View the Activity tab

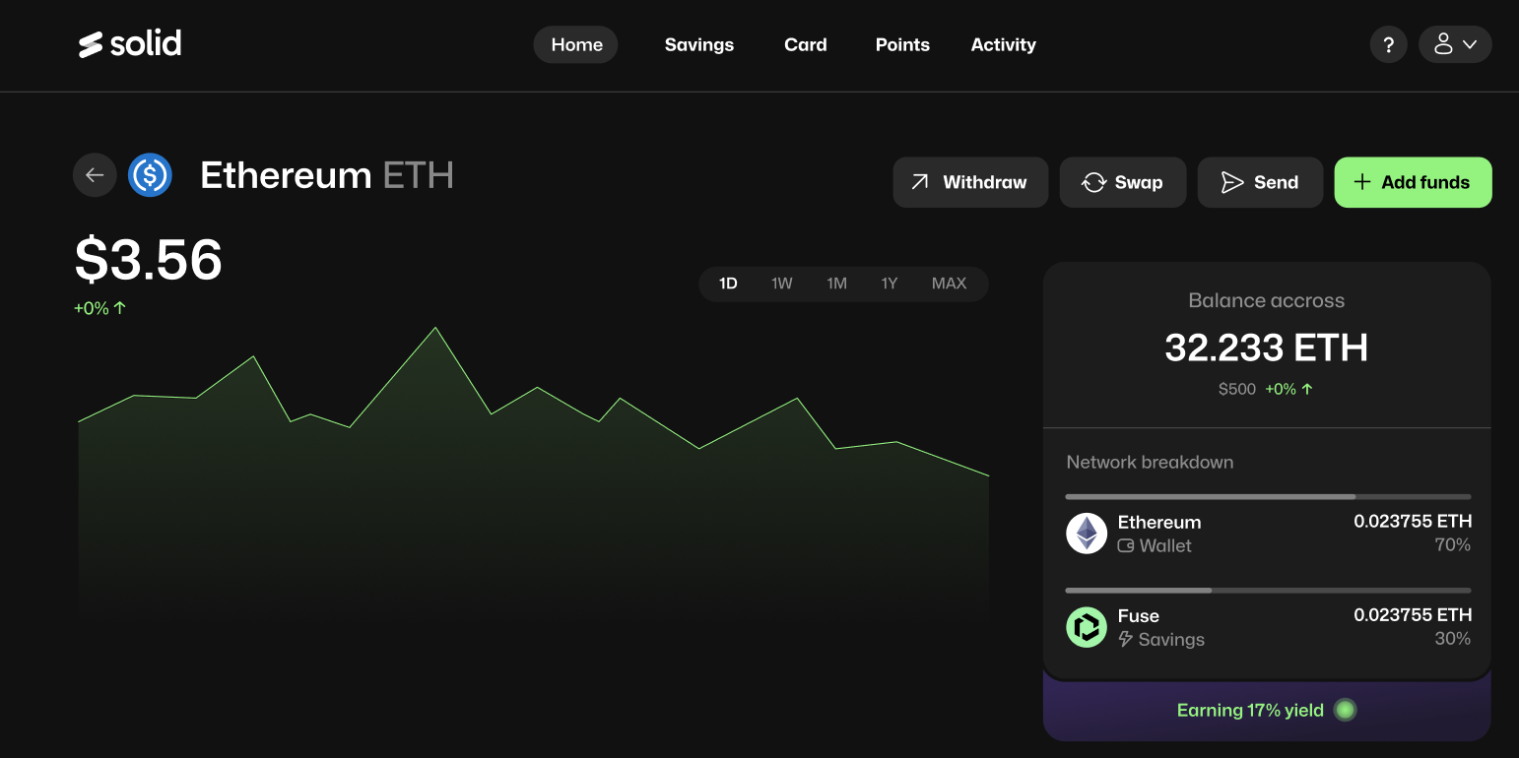1003,44
